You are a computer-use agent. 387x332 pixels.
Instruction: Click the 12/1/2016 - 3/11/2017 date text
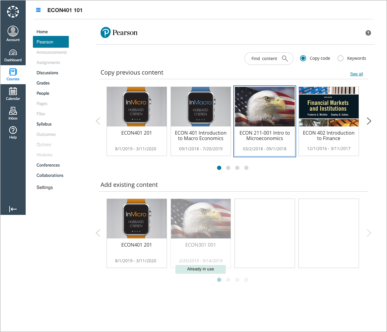[x=329, y=148]
